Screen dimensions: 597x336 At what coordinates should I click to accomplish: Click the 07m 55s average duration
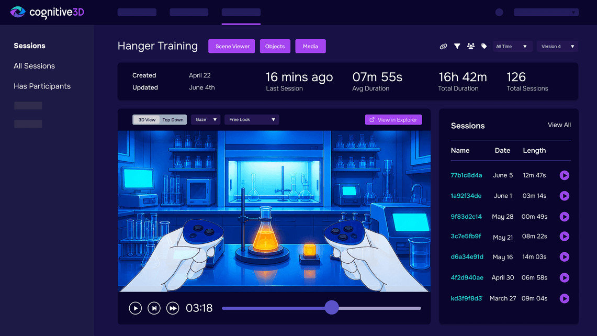377,77
